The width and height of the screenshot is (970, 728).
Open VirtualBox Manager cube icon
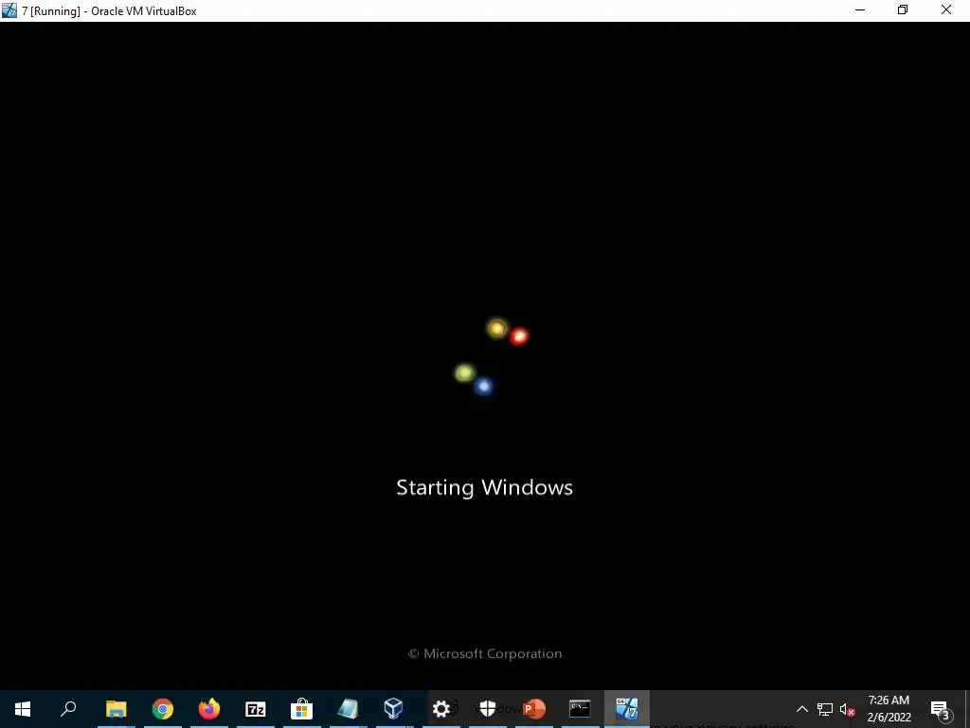394,709
